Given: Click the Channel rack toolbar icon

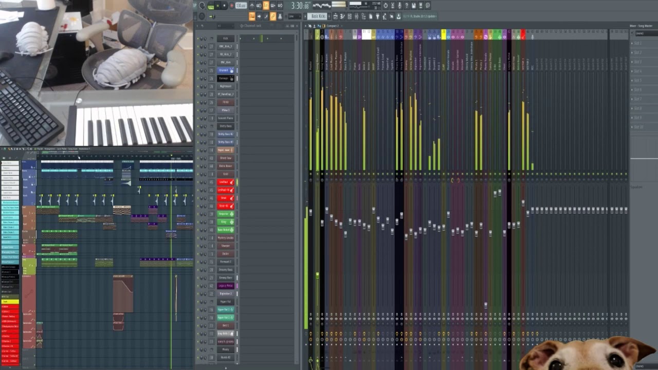Looking at the screenshot, I should click(x=350, y=16).
